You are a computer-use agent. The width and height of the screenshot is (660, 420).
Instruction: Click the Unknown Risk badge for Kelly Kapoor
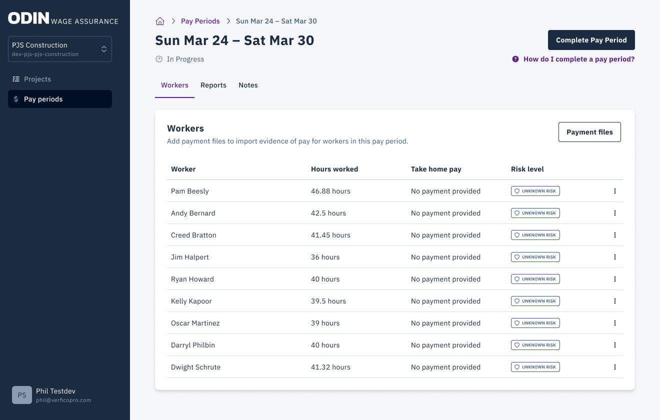click(535, 300)
